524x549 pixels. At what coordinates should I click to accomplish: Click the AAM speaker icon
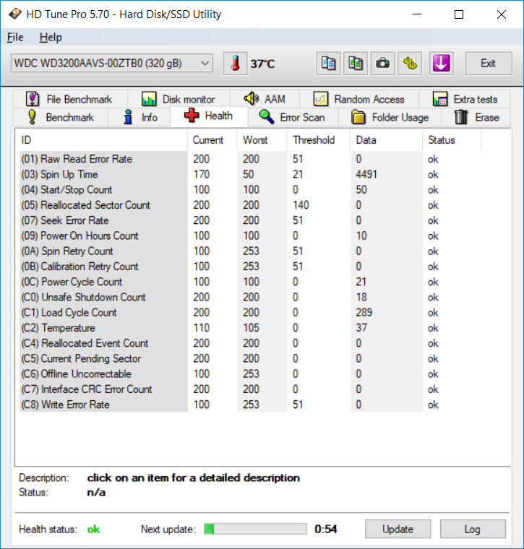coord(251,99)
